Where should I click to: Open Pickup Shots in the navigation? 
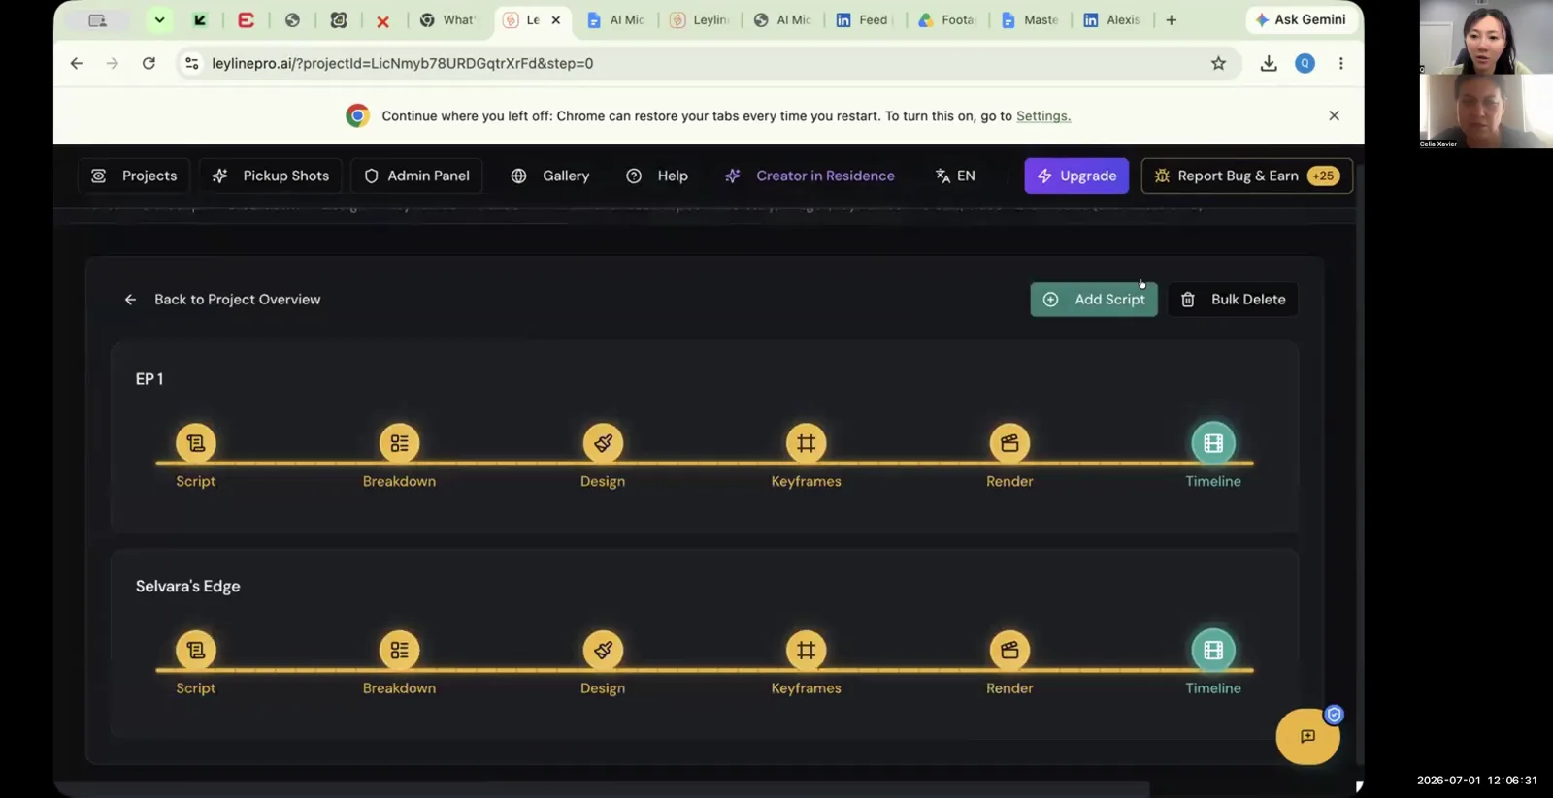[271, 176]
